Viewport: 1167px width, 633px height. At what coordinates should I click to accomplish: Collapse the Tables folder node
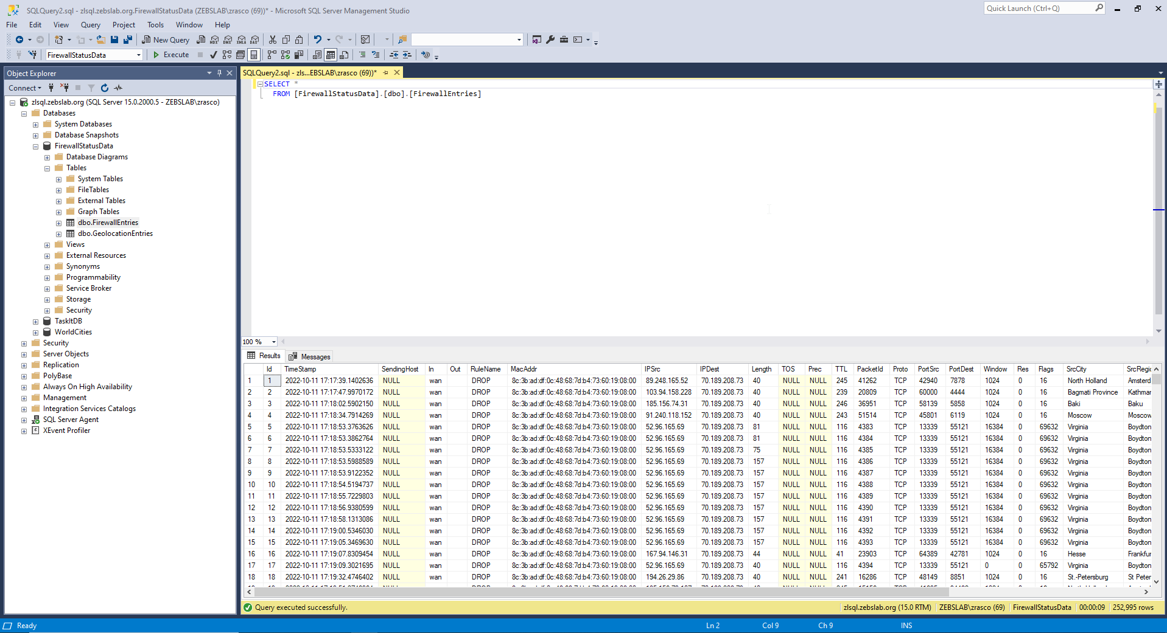pos(47,168)
